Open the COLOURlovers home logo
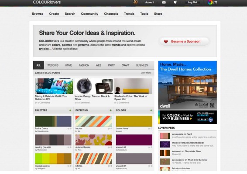Viewport: 247px width, 174px height. (47, 2)
